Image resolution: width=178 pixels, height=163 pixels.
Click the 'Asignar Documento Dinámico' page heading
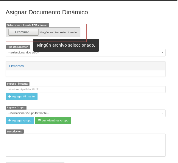coord(47,12)
